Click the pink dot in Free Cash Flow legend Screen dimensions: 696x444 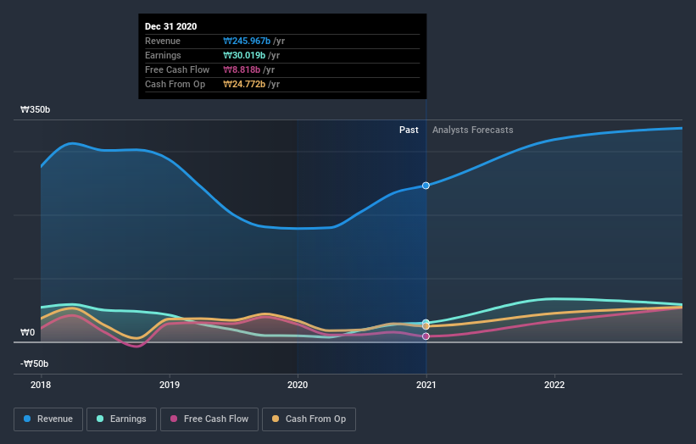tap(174, 419)
